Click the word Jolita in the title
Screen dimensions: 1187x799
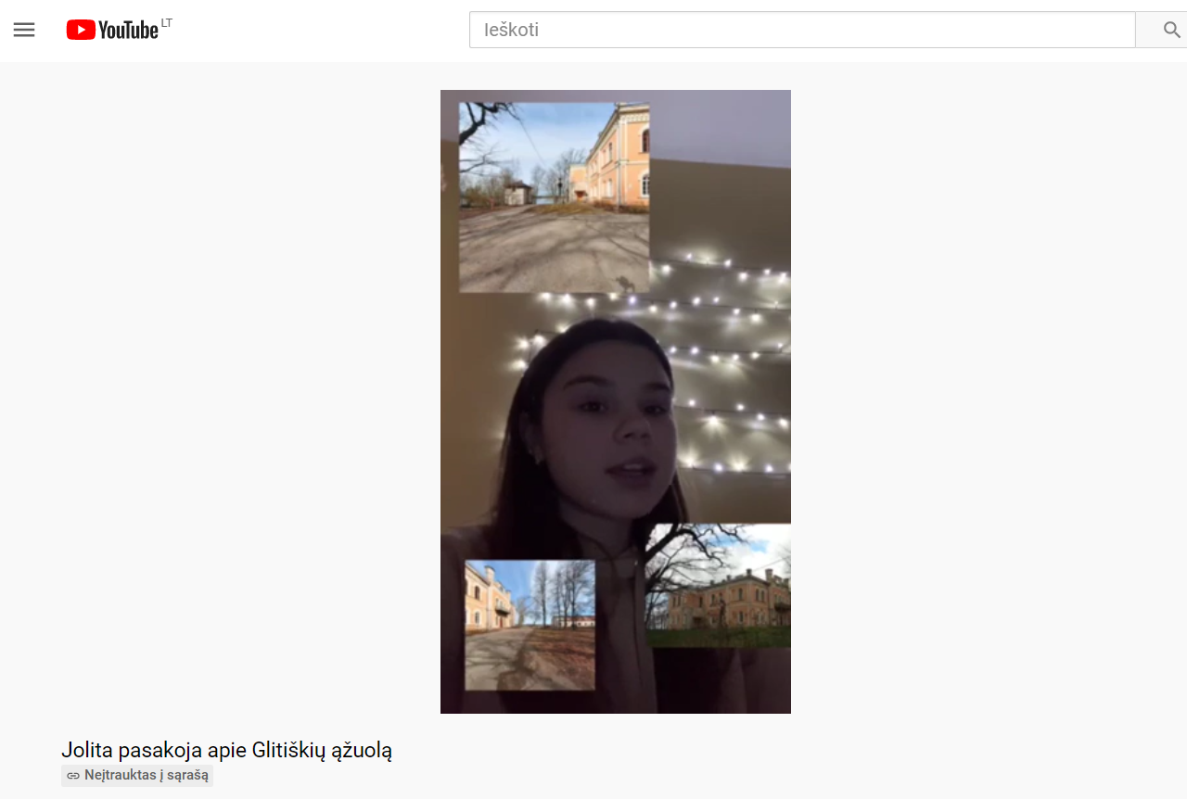coord(87,750)
